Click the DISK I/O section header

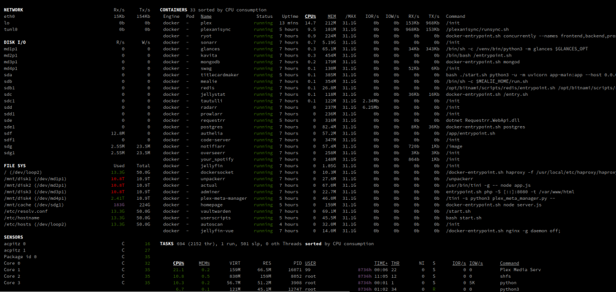[15, 42]
